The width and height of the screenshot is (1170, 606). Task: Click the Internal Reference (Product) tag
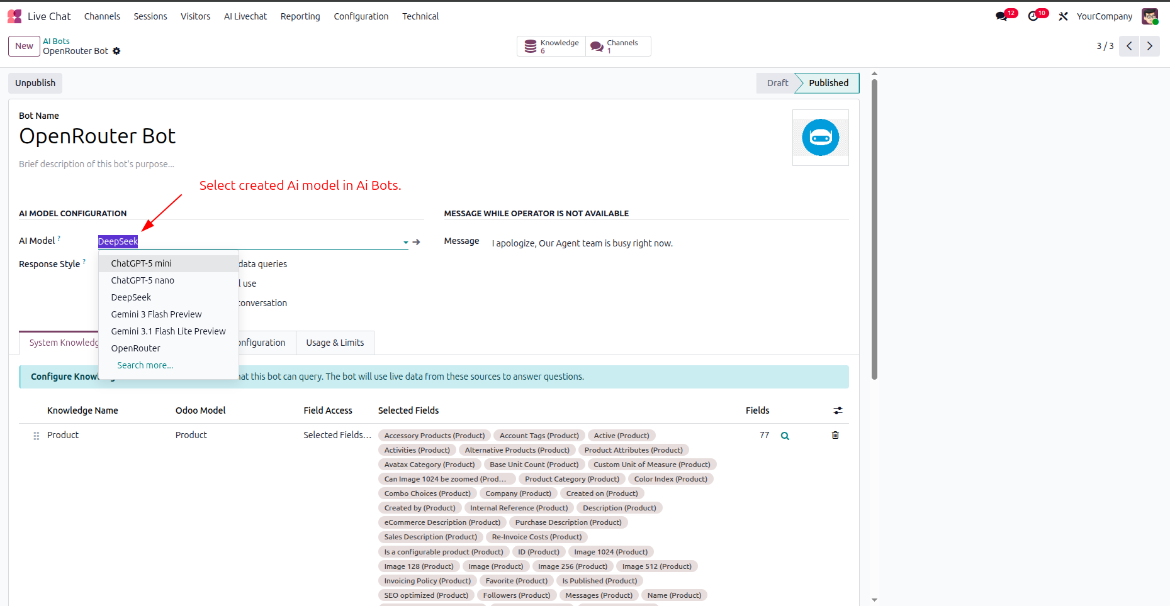click(519, 508)
